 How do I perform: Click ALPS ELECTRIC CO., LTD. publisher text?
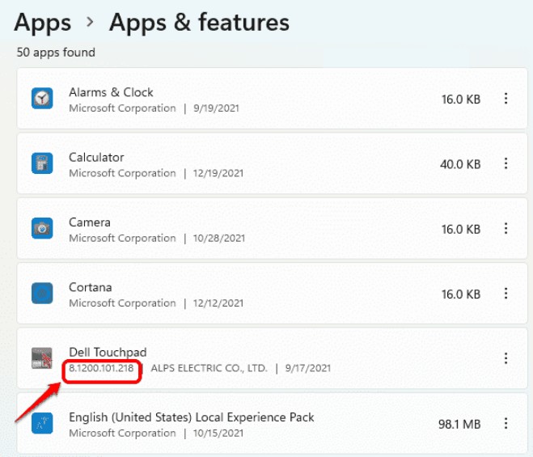pyautogui.click(x=209, y=368)
